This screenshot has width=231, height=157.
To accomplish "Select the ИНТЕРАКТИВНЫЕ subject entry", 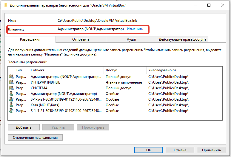I will [x=45, y=82].
